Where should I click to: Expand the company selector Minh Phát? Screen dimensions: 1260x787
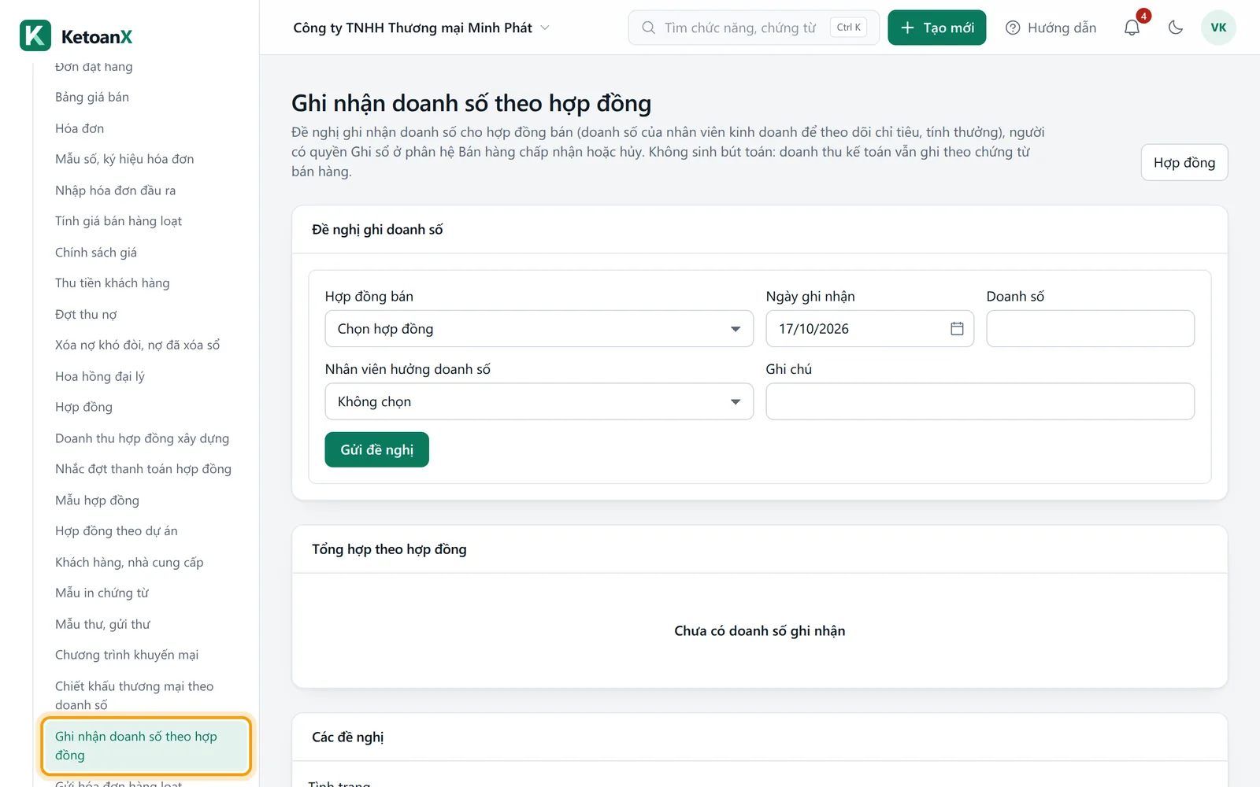click(x=421, y=28)
